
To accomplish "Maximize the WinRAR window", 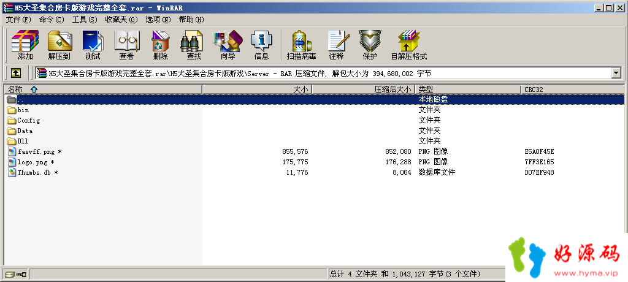I will 609,7.
